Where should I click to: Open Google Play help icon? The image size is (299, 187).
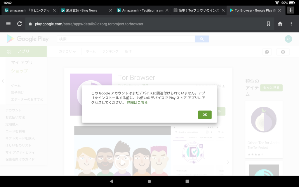tap(267, 52)
